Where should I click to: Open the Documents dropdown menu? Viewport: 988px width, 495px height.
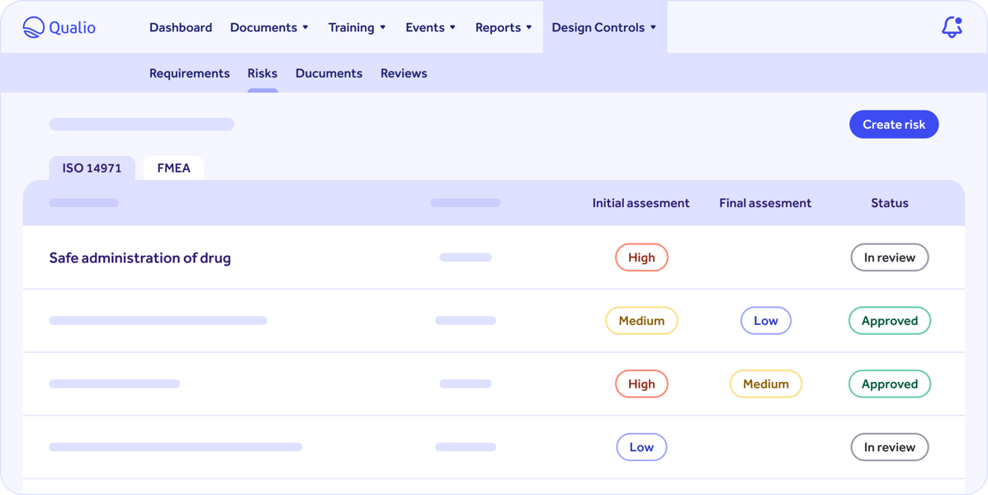(269, 26)
